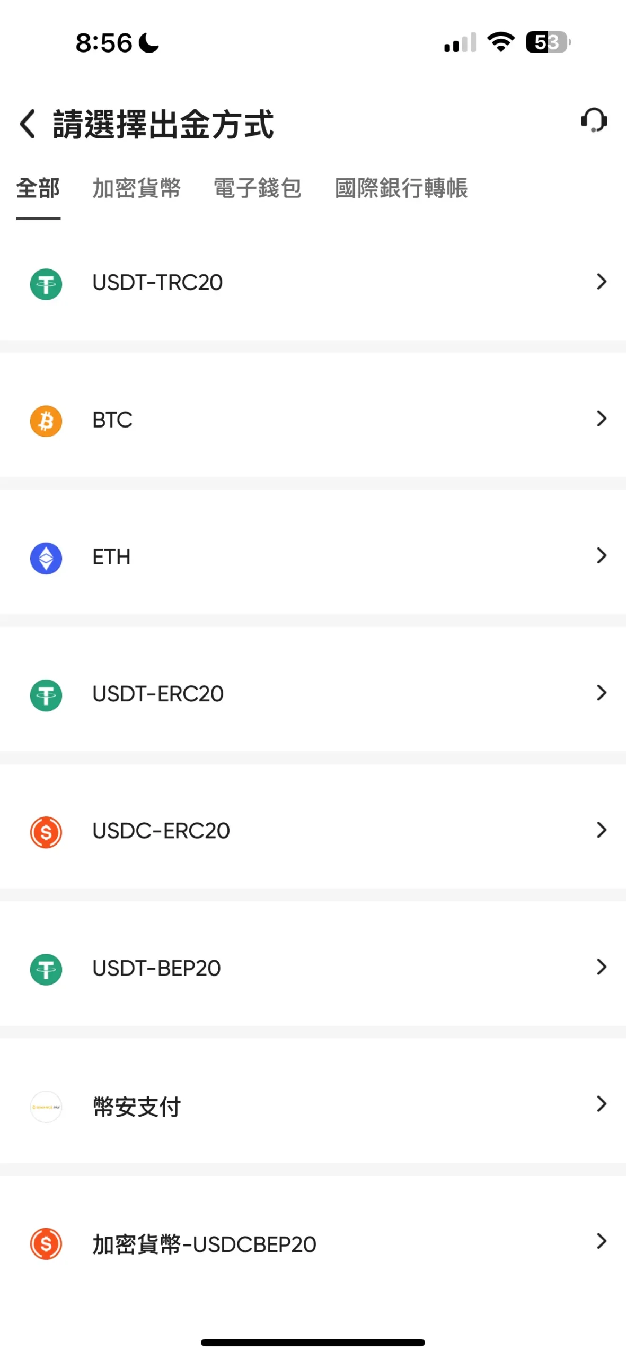Tap the USDT-TRC20 Tether icon

tap(46, 284)
